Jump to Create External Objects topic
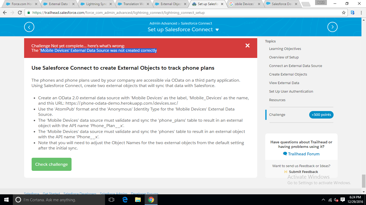Viewport: 366px width, 205px height. pyautogui.click(x=288, y=74)
